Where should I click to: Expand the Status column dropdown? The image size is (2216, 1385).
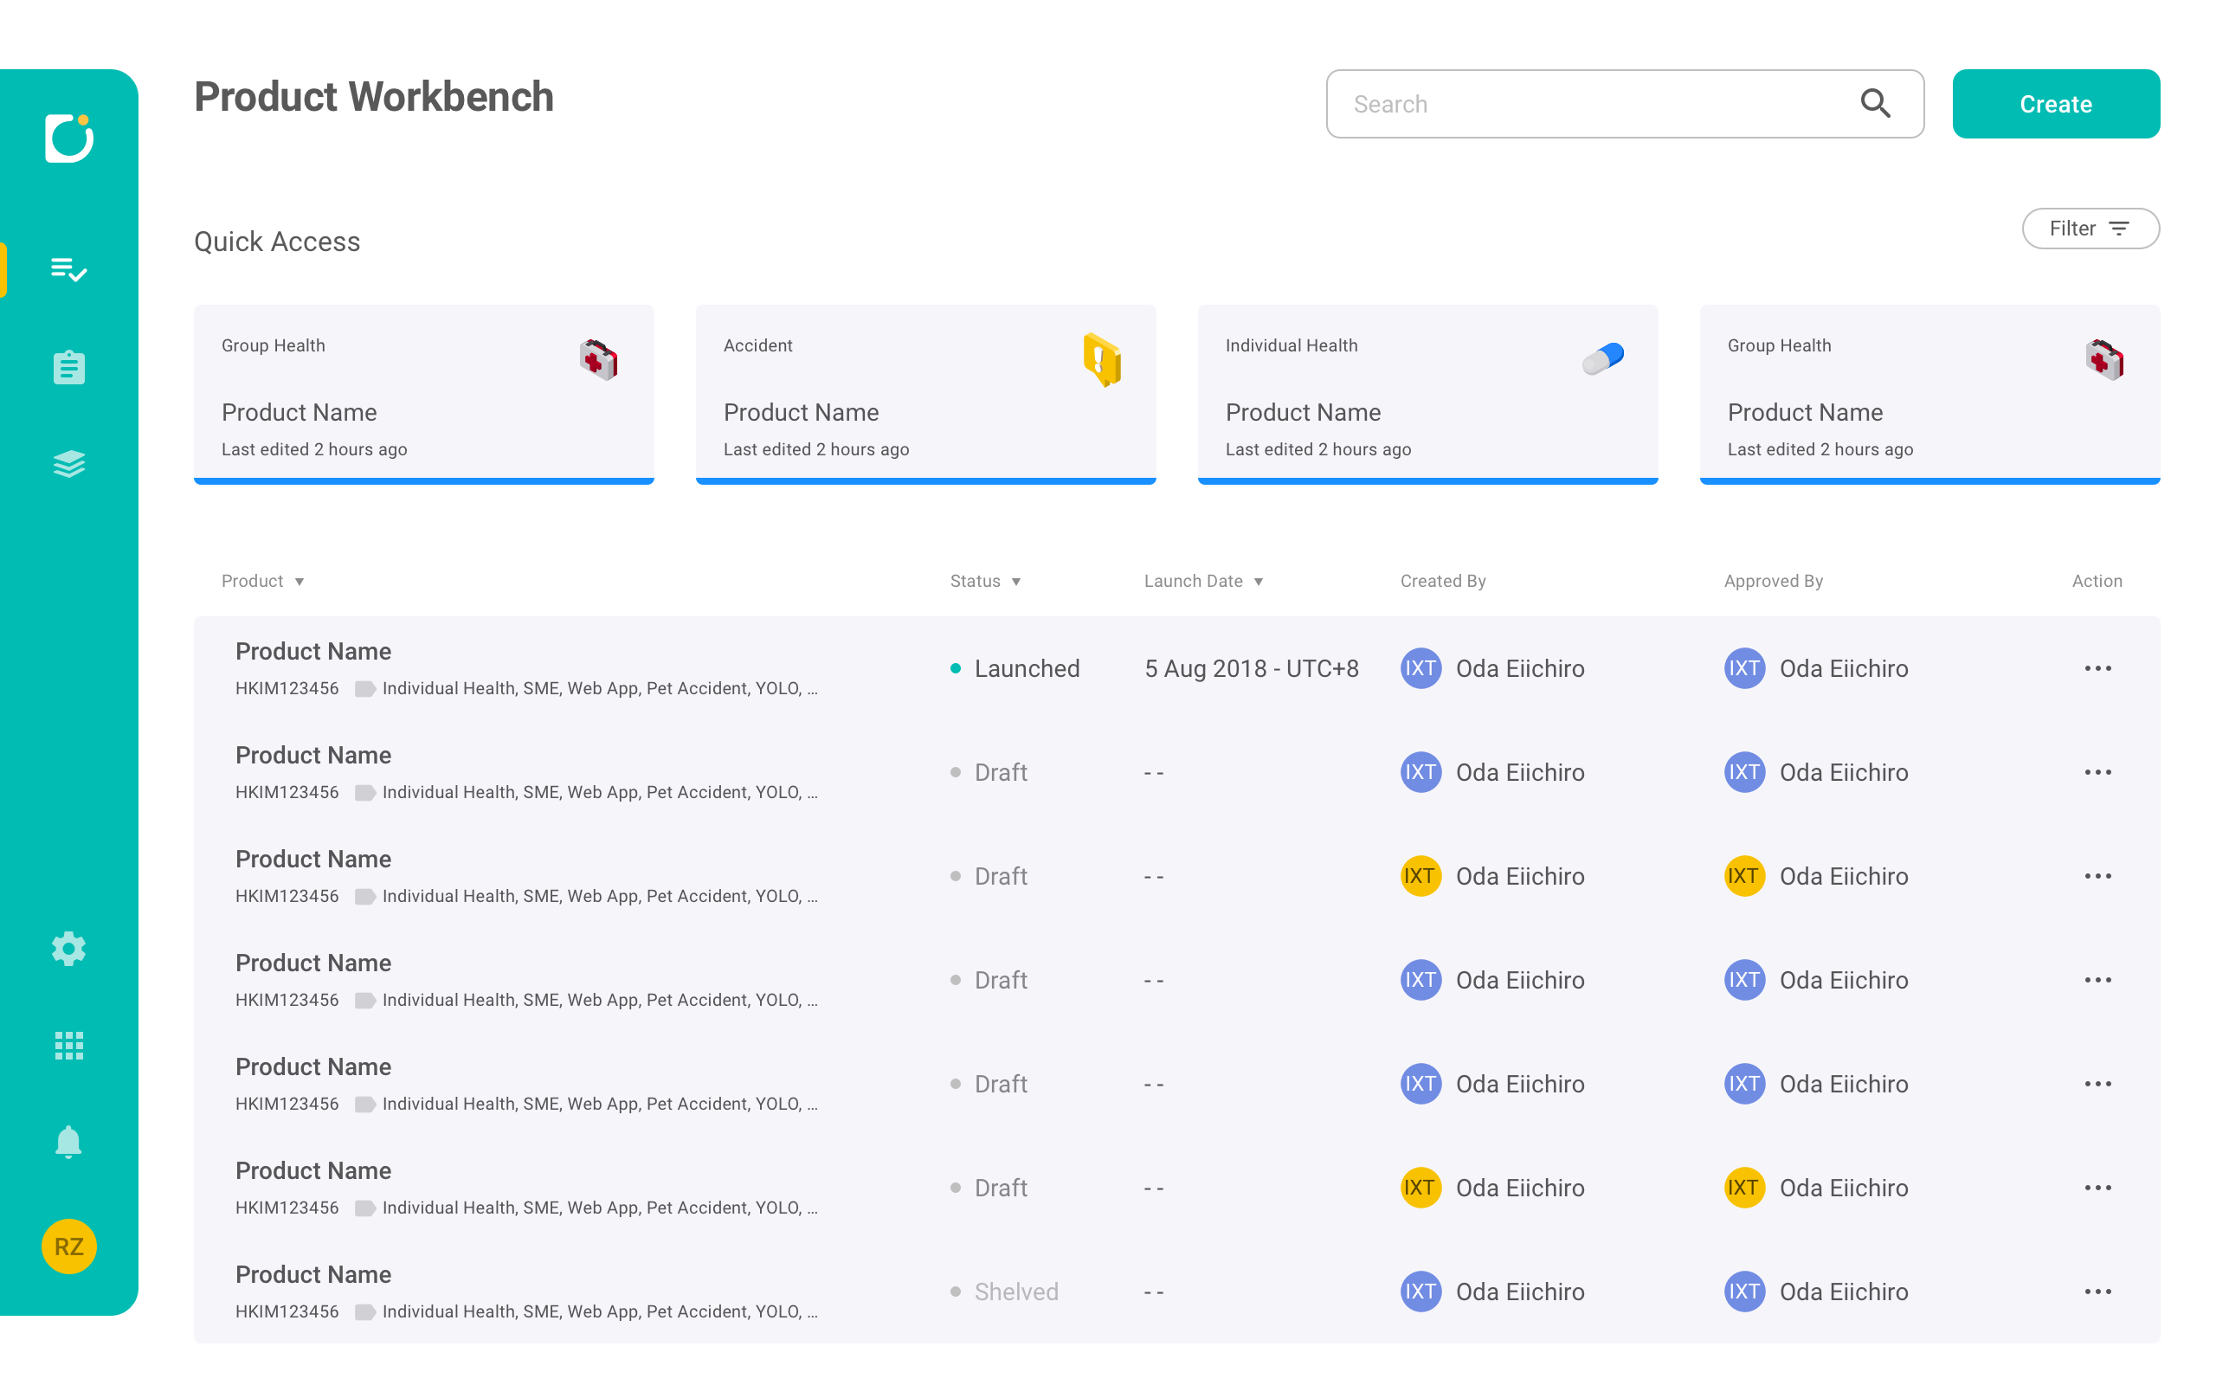pos(1015,582)
